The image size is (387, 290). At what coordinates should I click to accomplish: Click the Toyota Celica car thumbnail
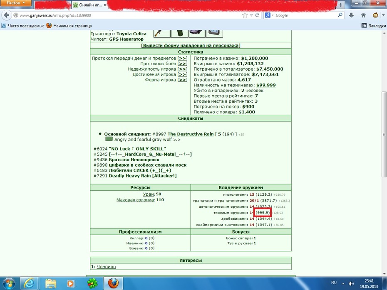coord(197,34)
